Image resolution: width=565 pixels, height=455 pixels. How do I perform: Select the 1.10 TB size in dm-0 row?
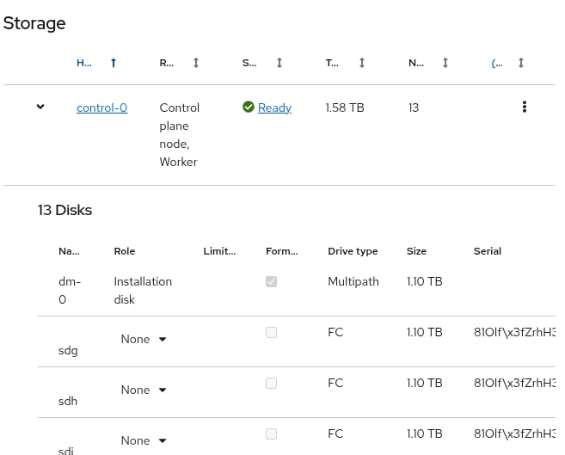[x=425, y=282]
